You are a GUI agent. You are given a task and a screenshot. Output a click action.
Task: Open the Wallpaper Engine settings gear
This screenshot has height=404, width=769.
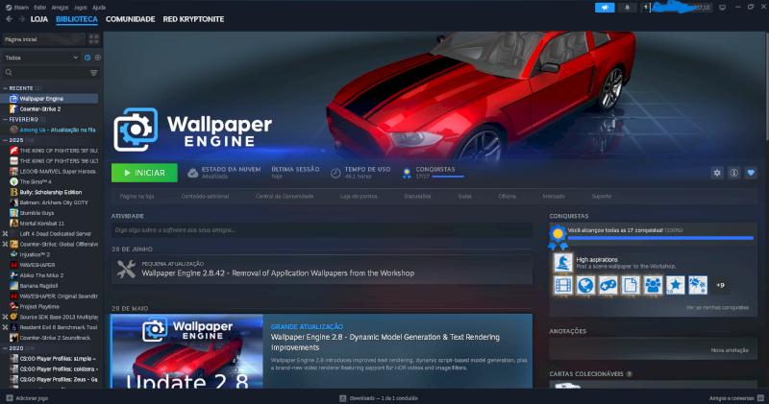(x=717, y=173)
